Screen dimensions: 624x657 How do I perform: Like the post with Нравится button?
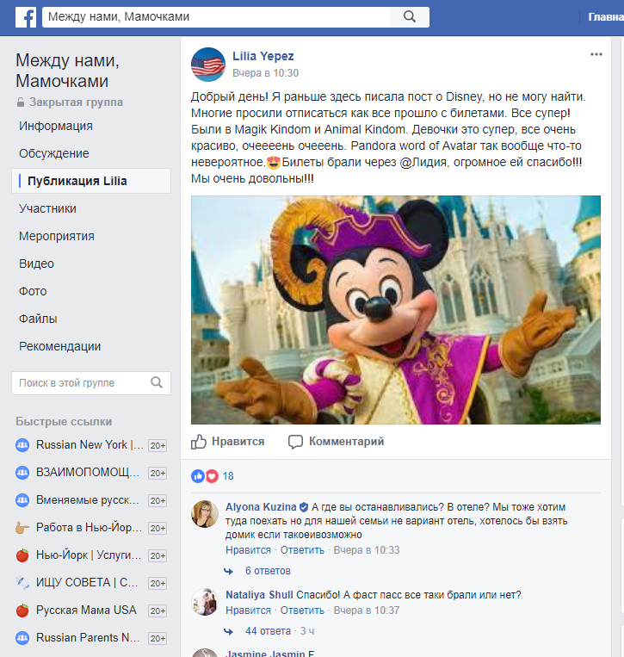click(228, 442)
